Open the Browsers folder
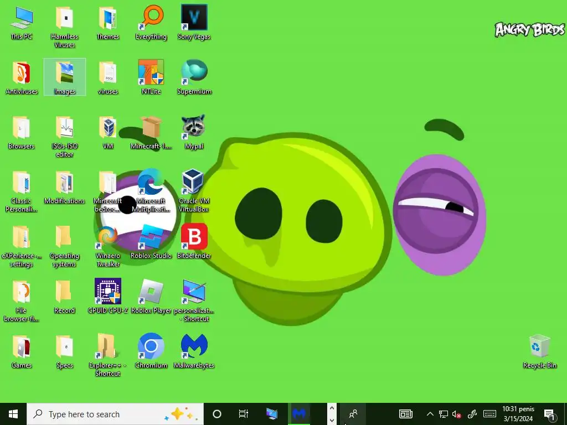The image size is (567, 425). pos(22,133)
